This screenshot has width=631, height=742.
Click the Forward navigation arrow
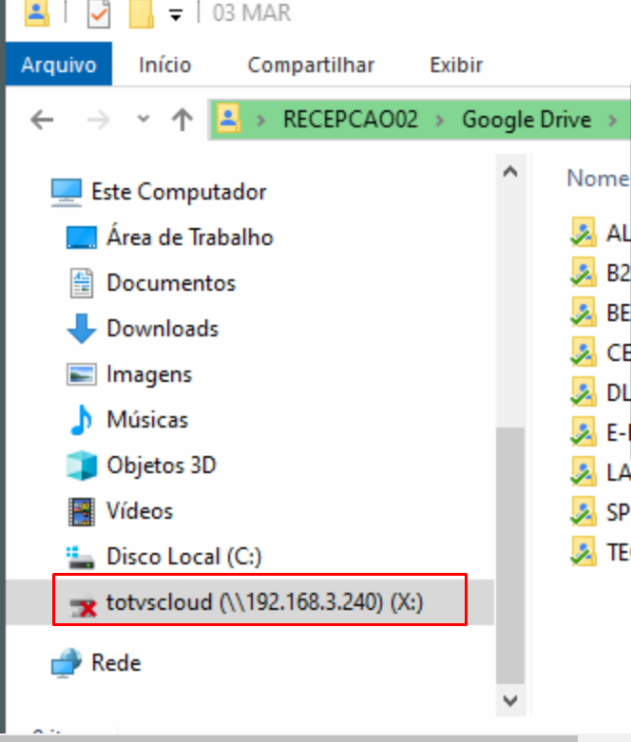(x=99, y=120)
